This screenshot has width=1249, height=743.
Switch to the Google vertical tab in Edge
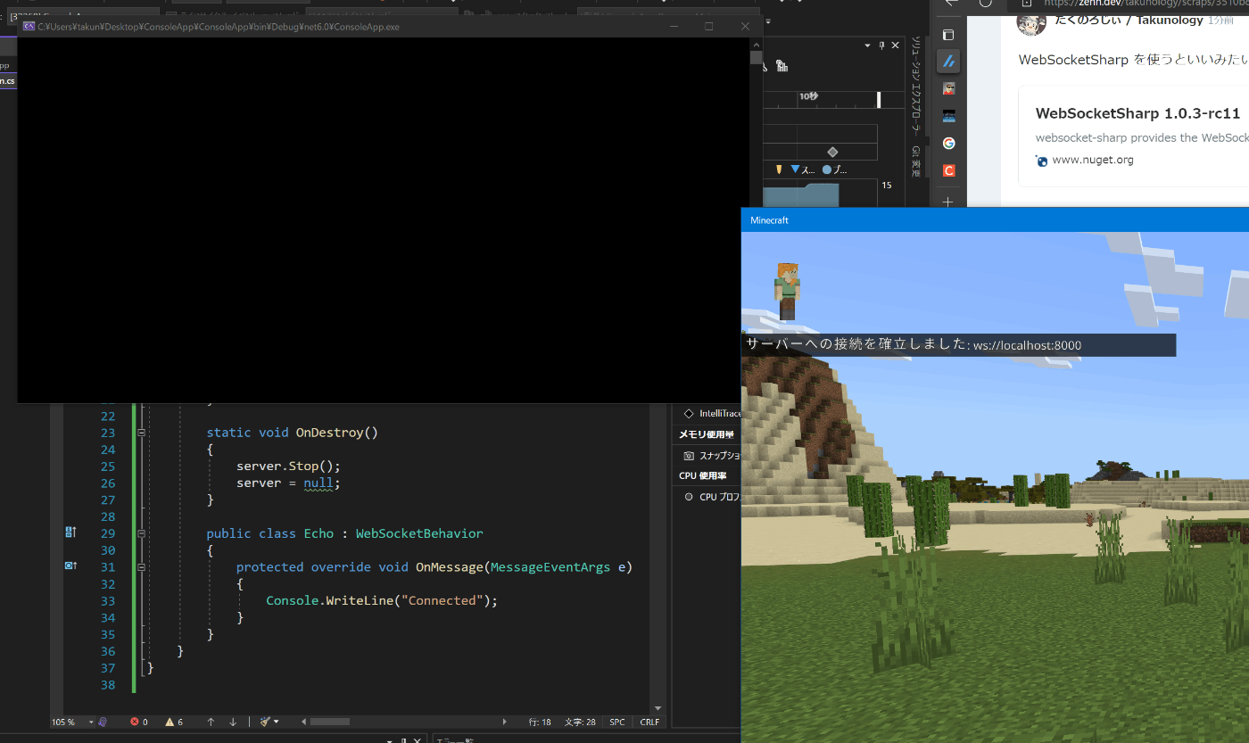948,143
